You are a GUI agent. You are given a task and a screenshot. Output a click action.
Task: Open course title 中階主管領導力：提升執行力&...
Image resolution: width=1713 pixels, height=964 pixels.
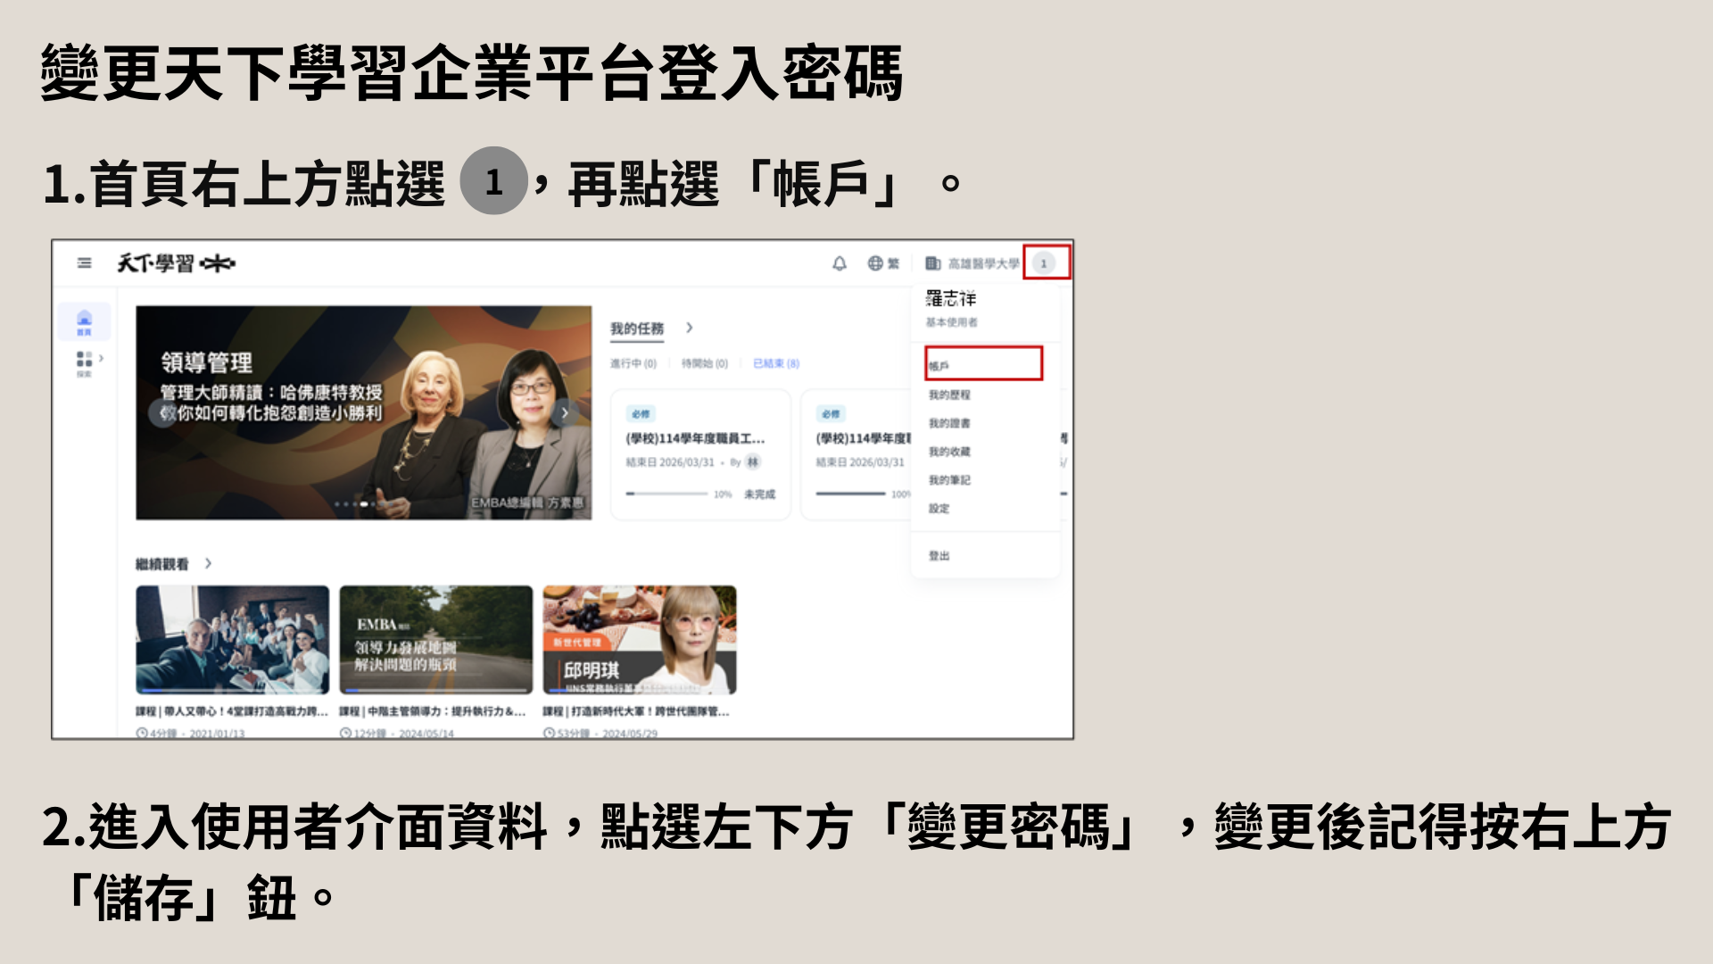coord(433,711)
